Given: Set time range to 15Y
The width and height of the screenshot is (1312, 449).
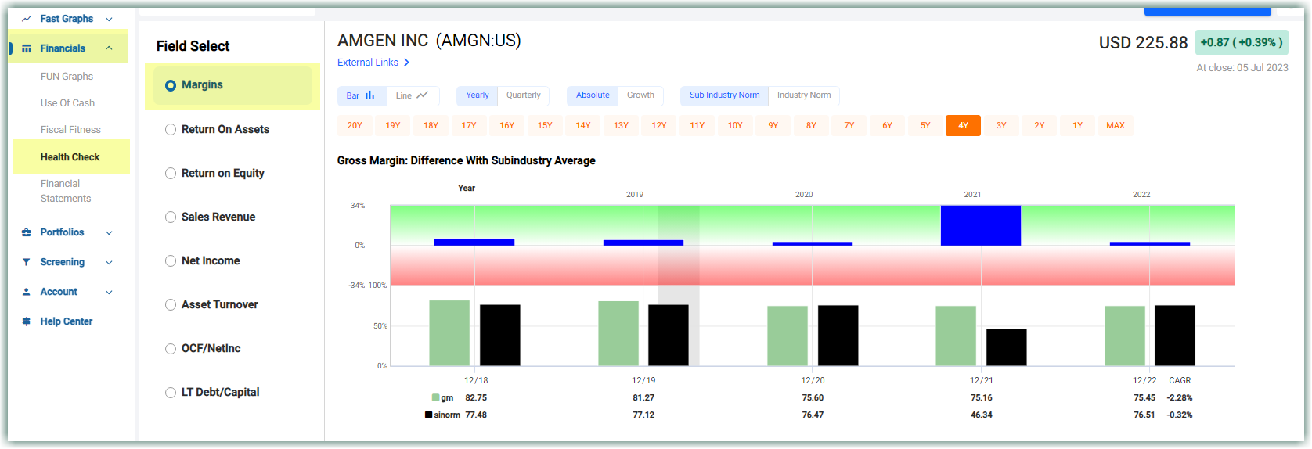Looking at the screenshot, I should coord(545,125).
